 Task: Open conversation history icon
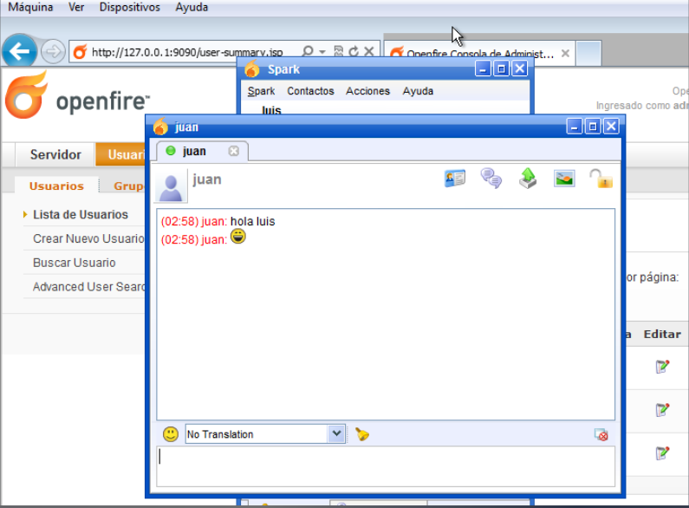pyautogui.click(x=491, y=179)
